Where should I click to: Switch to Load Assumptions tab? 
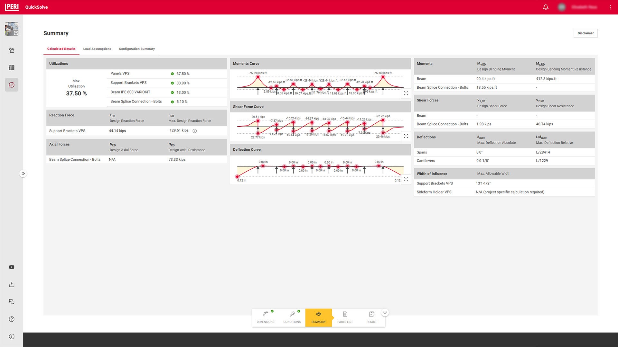click(x=97, y=49)
